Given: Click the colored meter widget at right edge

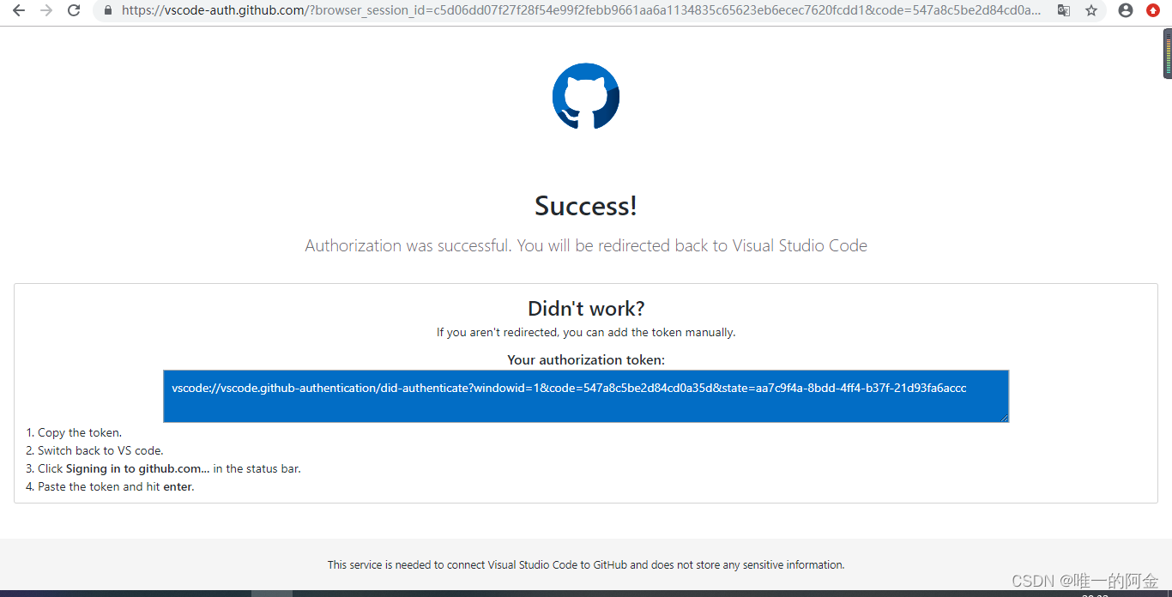Looking at the screenshot, I should click(x=1167, y=53).
